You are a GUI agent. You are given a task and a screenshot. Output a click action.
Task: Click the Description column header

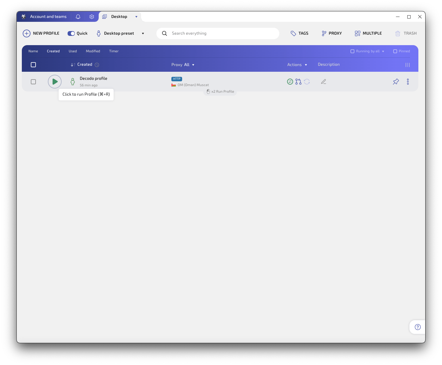pos(329,65)
